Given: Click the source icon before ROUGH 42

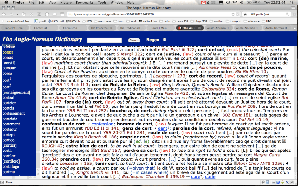Looking at the screenshot, I should 284,141.
